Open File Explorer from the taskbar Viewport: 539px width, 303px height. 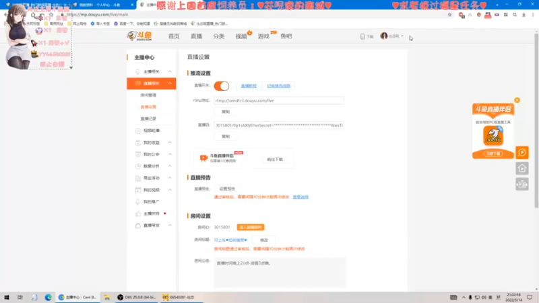point(107,297)
